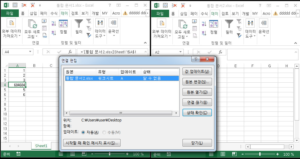
Task: Click horizontal scrollbar in links list
Action: [121, 113]
